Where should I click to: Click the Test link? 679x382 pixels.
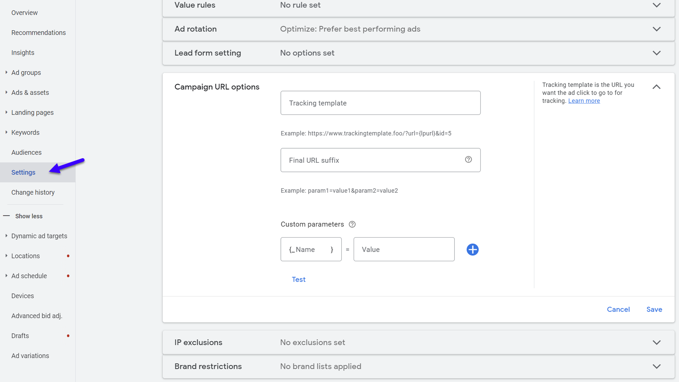(298, 279)
